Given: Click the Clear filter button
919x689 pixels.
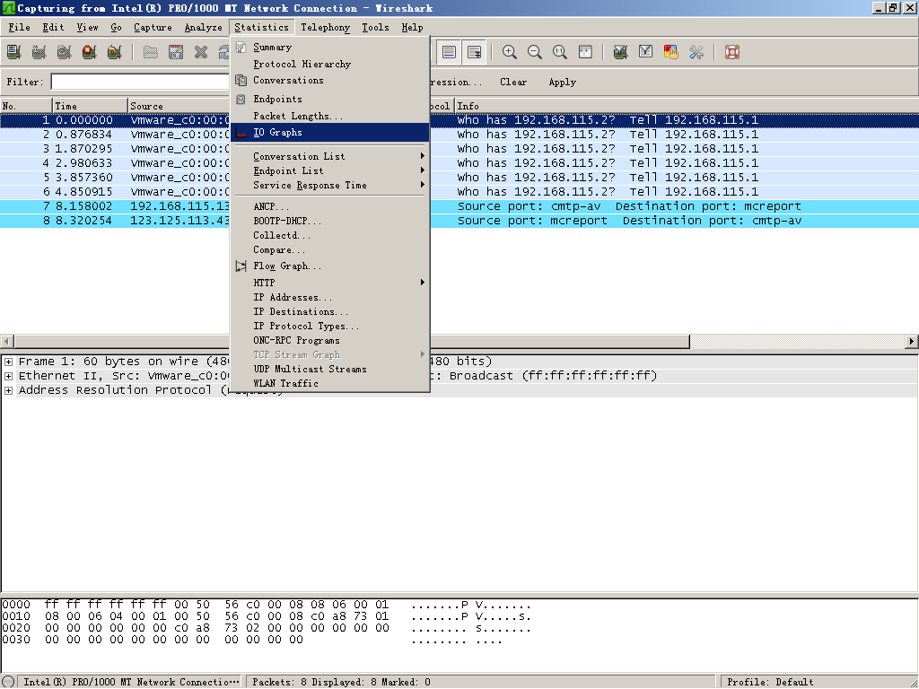Looking at the screenshot, I should pyautogui.click(x=513, y=82).
